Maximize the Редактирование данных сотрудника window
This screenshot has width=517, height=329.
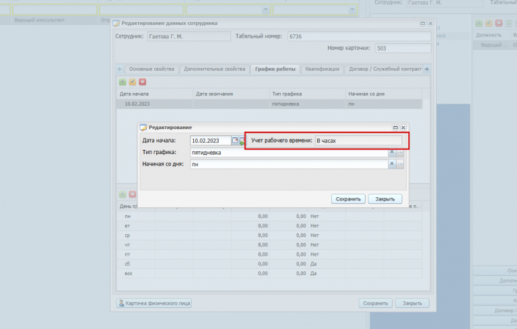coord(422,23)
